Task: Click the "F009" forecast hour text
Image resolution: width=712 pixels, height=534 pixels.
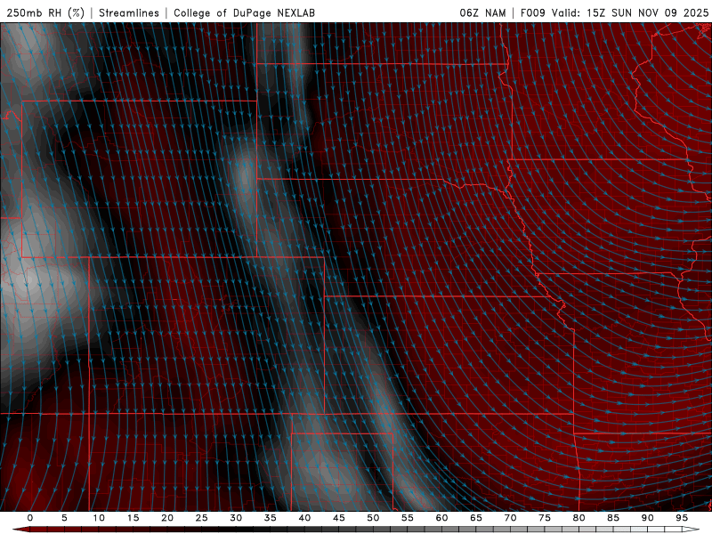Action: [532, 12]
